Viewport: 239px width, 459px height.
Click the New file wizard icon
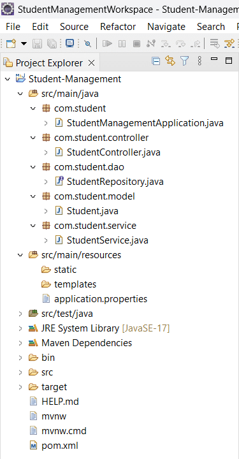[11, 44]
